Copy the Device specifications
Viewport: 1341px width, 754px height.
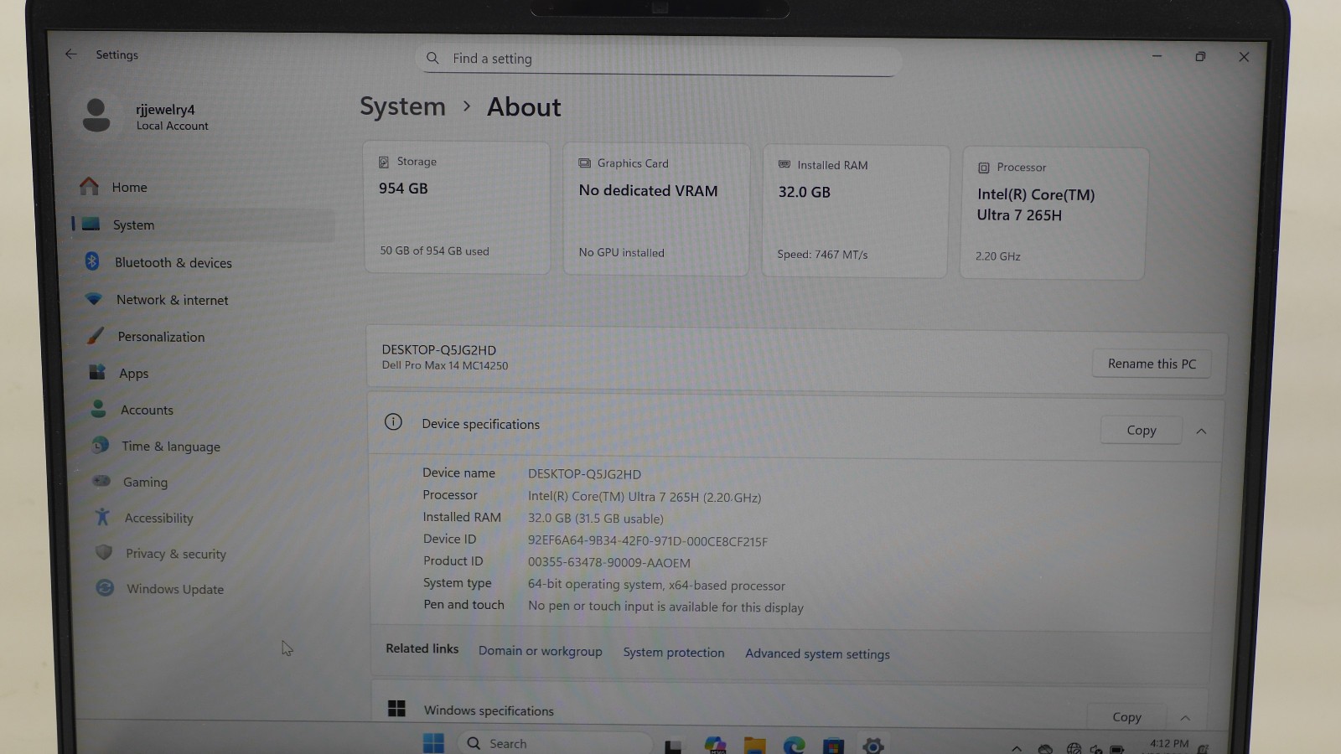point(1141,430)
